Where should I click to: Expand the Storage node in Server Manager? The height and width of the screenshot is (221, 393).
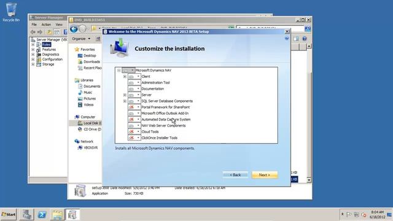tap(33, 64)
